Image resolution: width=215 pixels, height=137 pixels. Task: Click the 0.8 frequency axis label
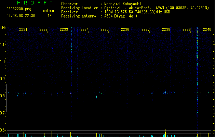click(x=3, y=96)
